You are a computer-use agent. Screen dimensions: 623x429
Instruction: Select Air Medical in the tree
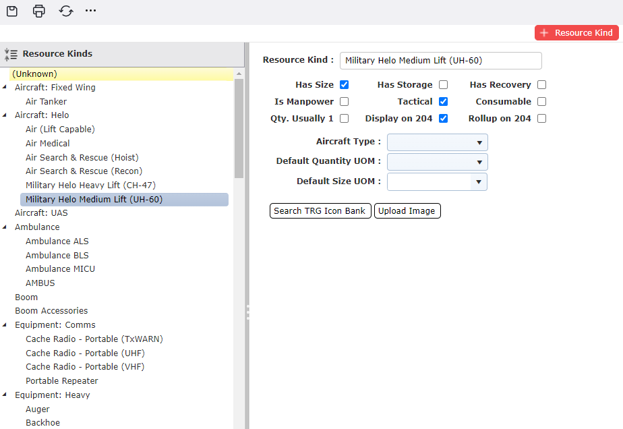coord(48,143)
